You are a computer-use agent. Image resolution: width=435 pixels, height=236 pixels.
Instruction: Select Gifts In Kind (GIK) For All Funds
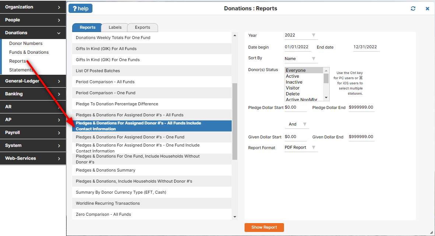[x=152, y=49]
